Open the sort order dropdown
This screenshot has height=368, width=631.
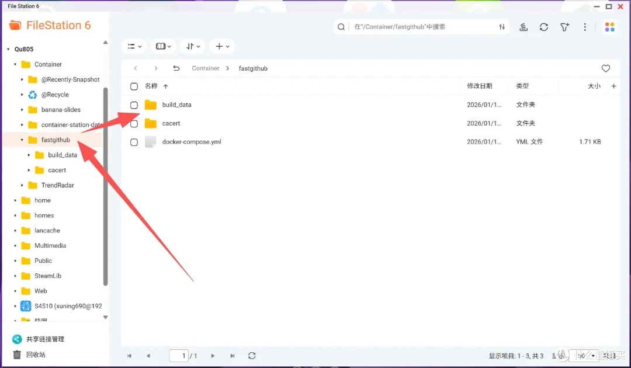(193, 46)
